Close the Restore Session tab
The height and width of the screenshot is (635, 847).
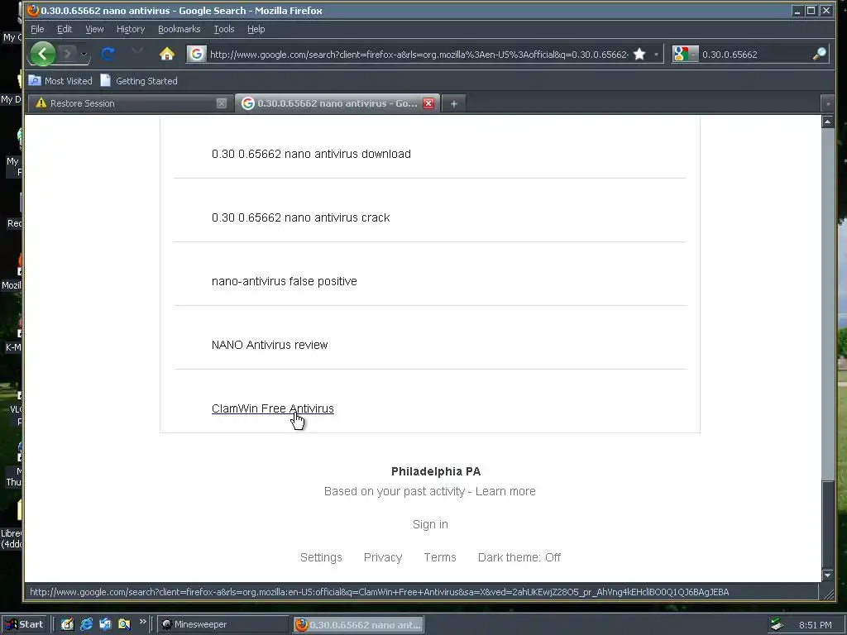[222, 103]
